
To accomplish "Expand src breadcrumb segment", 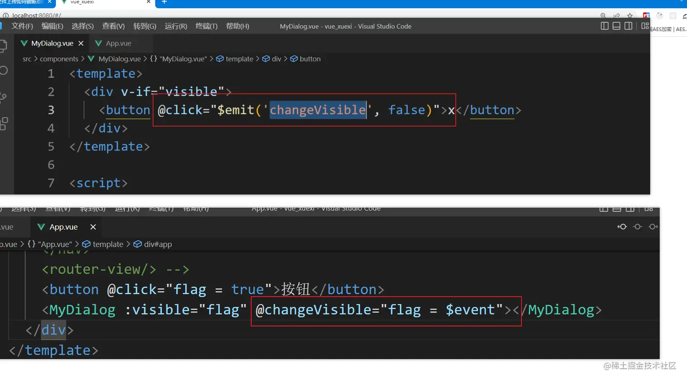I will (27, 59).
